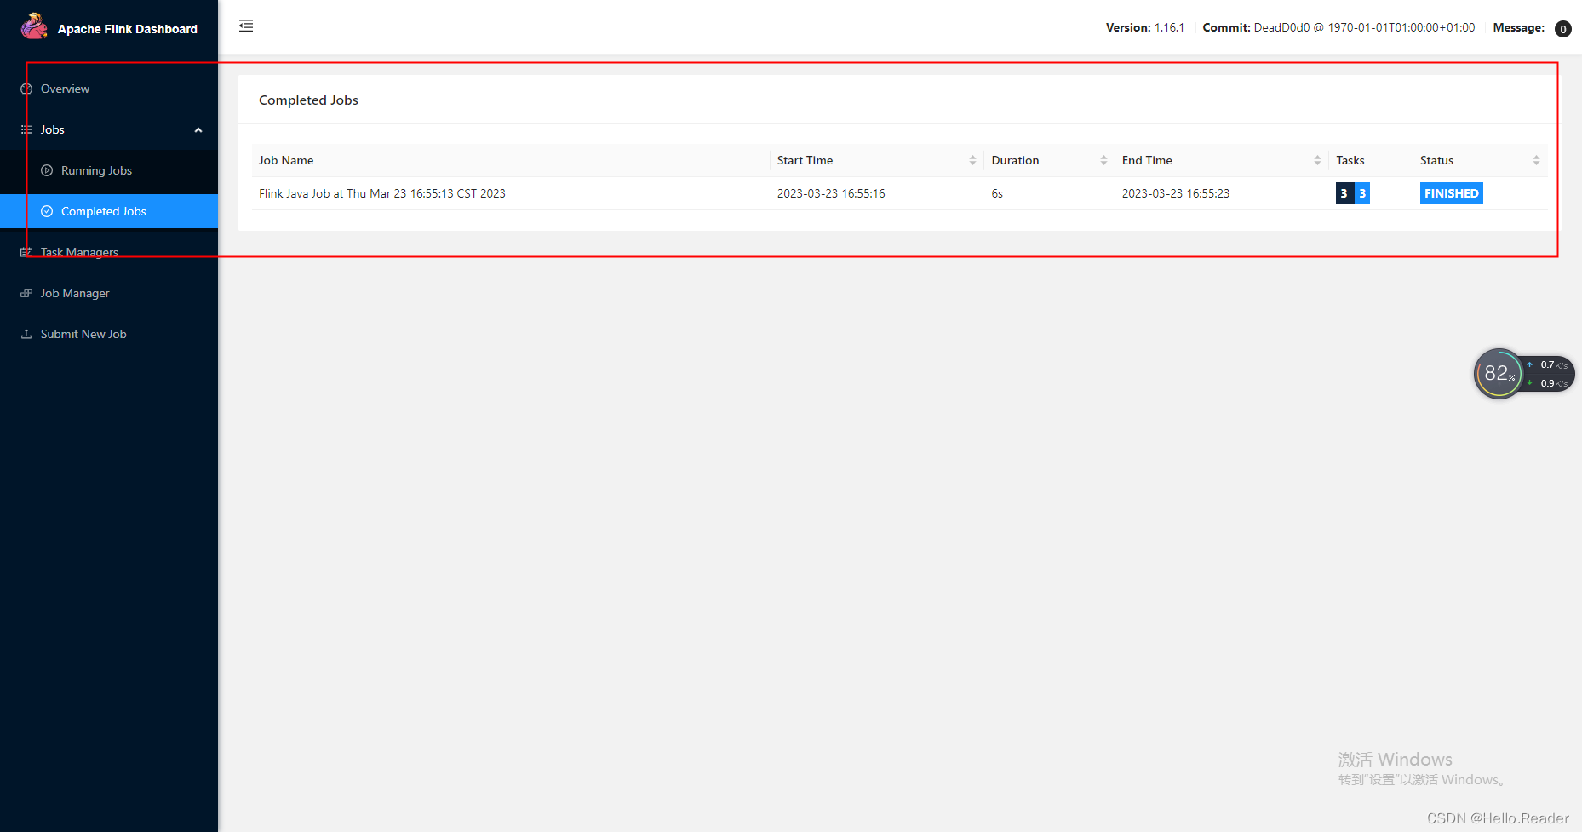Image resolution: width=1582 pixels, height=832 pixels.
Task: Sort the table by End Time arrows
Action: [1317, 160]
